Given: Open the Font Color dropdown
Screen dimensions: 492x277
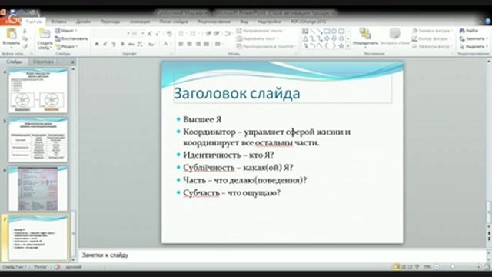Looking at the screenshot, I should [167, 44].
